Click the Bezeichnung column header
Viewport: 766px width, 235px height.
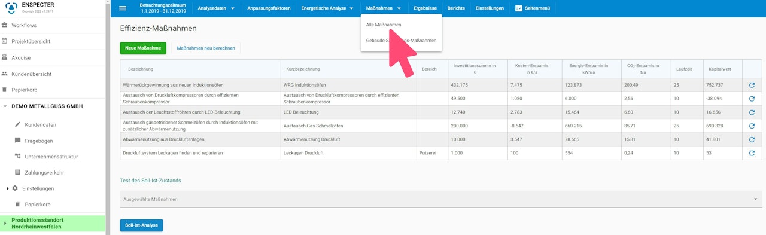pyautogui.click(x=200, y=69)
